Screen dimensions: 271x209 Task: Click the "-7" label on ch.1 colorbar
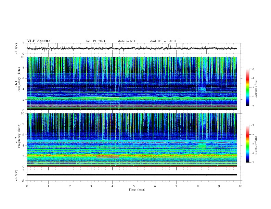[x=253, y=106]
